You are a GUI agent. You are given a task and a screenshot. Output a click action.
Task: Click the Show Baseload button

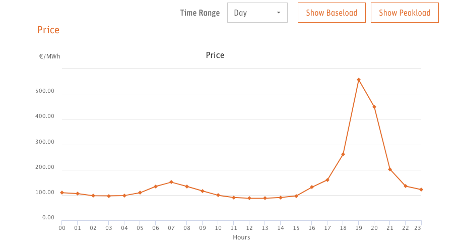pyautogui.click(x=332, y=13)
